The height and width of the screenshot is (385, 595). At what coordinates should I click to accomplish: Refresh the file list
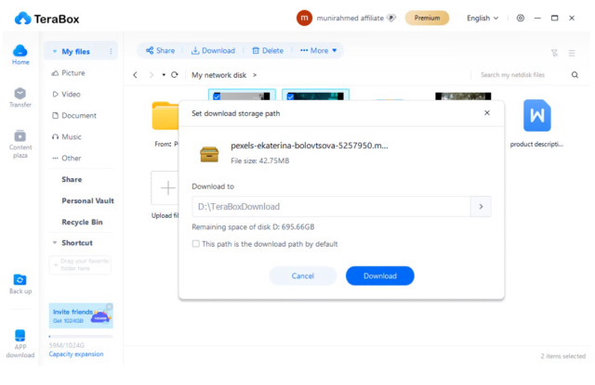point(175,75)
